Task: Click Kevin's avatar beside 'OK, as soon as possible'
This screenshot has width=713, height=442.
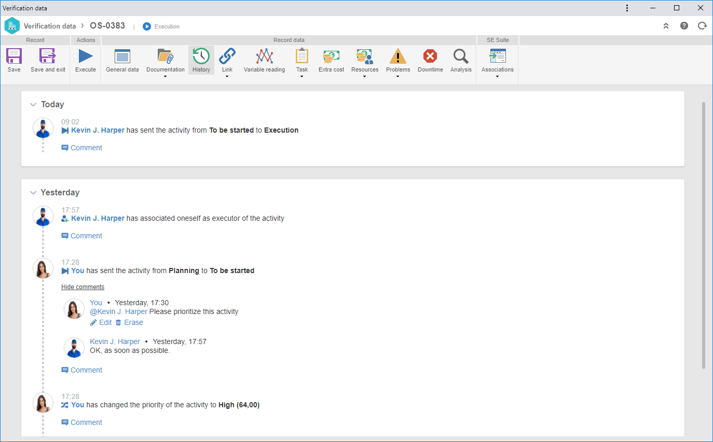Action: [74, 348]
